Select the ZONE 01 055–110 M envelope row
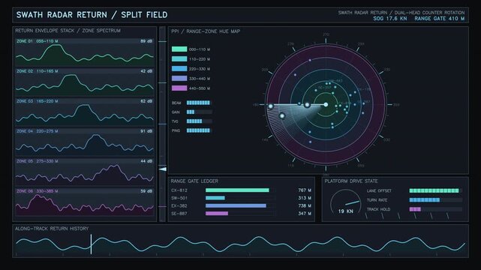 84,52
